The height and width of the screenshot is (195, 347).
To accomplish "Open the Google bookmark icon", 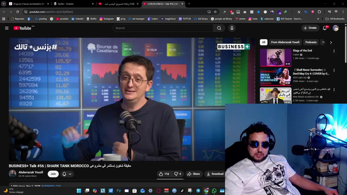I will pyautogui.click(x=52, y=19).
